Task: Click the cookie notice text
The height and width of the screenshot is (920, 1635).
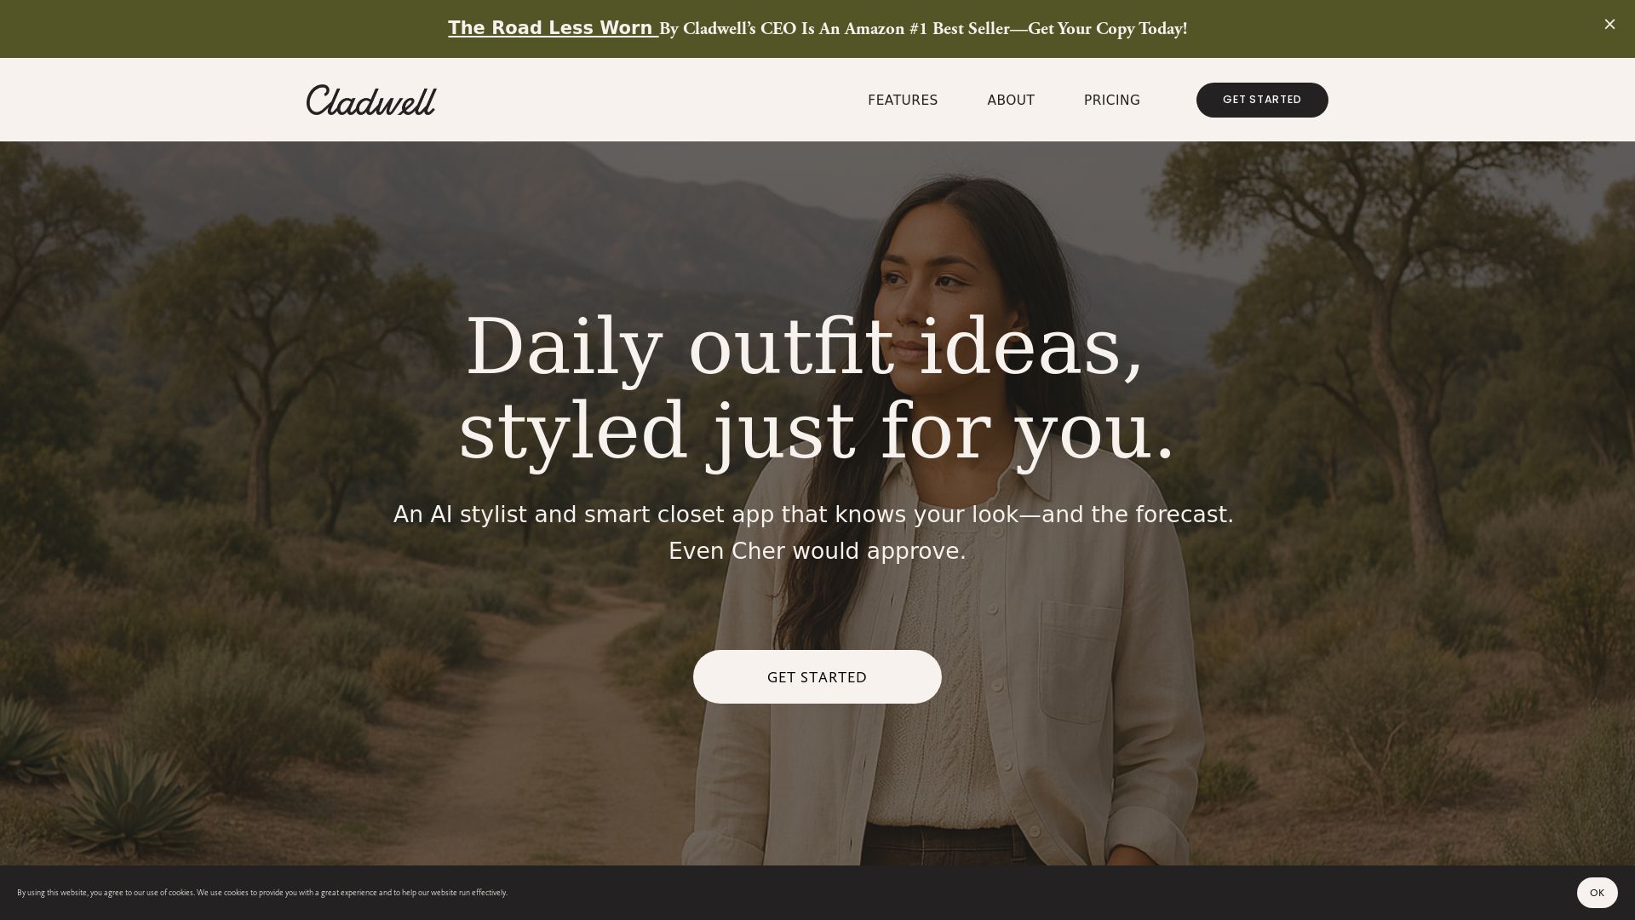Action: (261, 892)
